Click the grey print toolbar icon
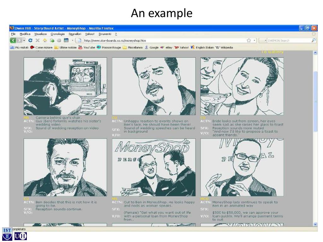This screenshot has height=242, width=323. (59, 40)
